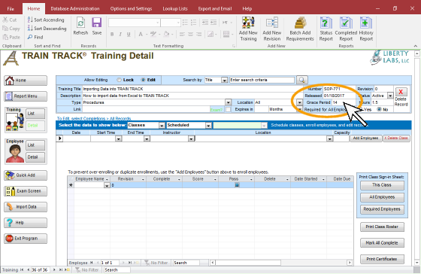Click the Print Certificates button
The height and width of the screenshot is (274, 421).
382,259
